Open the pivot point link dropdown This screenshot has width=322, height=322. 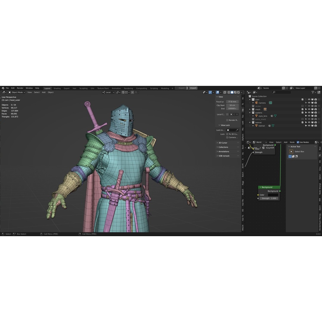[x=118, y=92]
